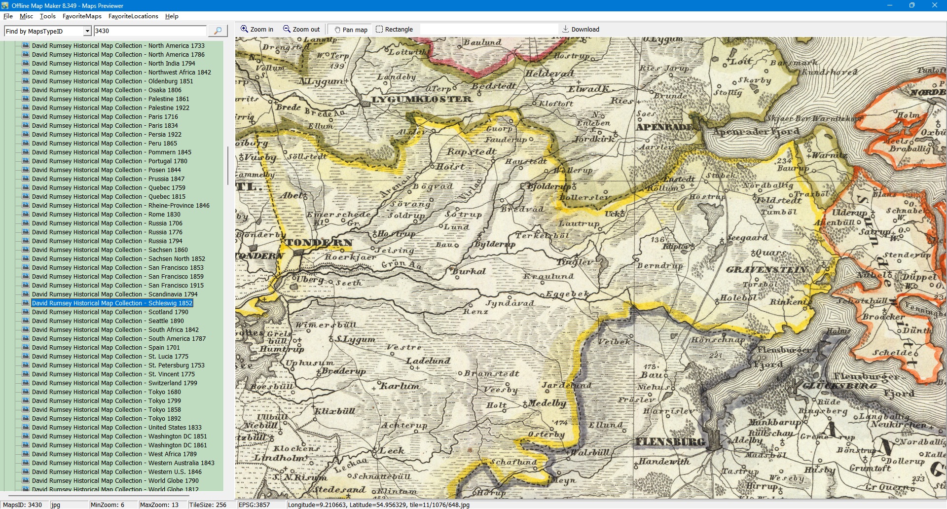Open the Tools menu
Screen dimensions: 947x509
pos(47,16)
